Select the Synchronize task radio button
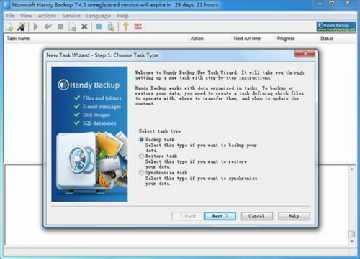This screenshot has height=259, width=360. [141, 173]
